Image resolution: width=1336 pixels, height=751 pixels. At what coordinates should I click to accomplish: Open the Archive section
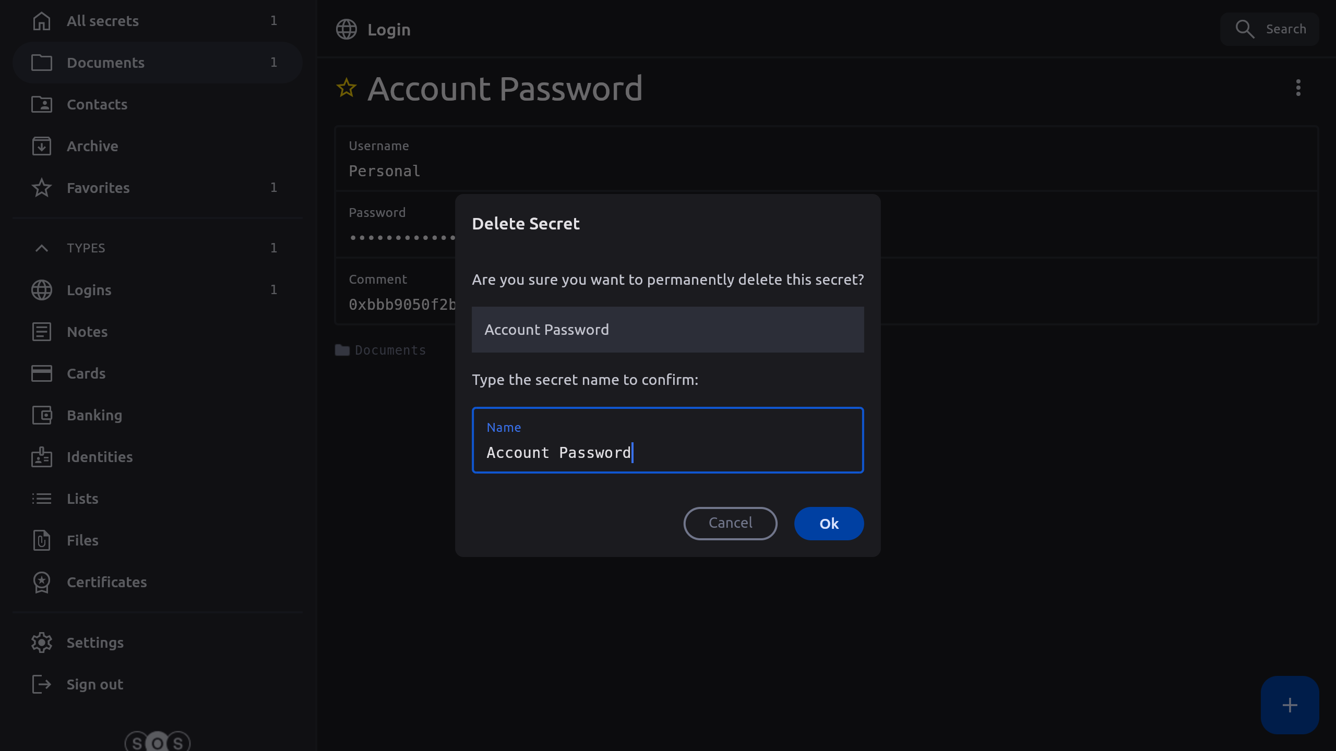pyautogui.click(x=92, y=146)
